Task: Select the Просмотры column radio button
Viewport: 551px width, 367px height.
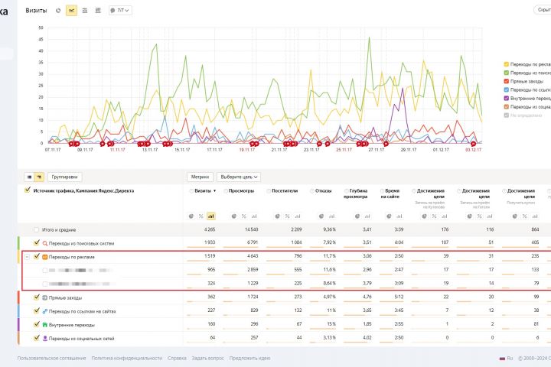Action: tap(226, 191)
